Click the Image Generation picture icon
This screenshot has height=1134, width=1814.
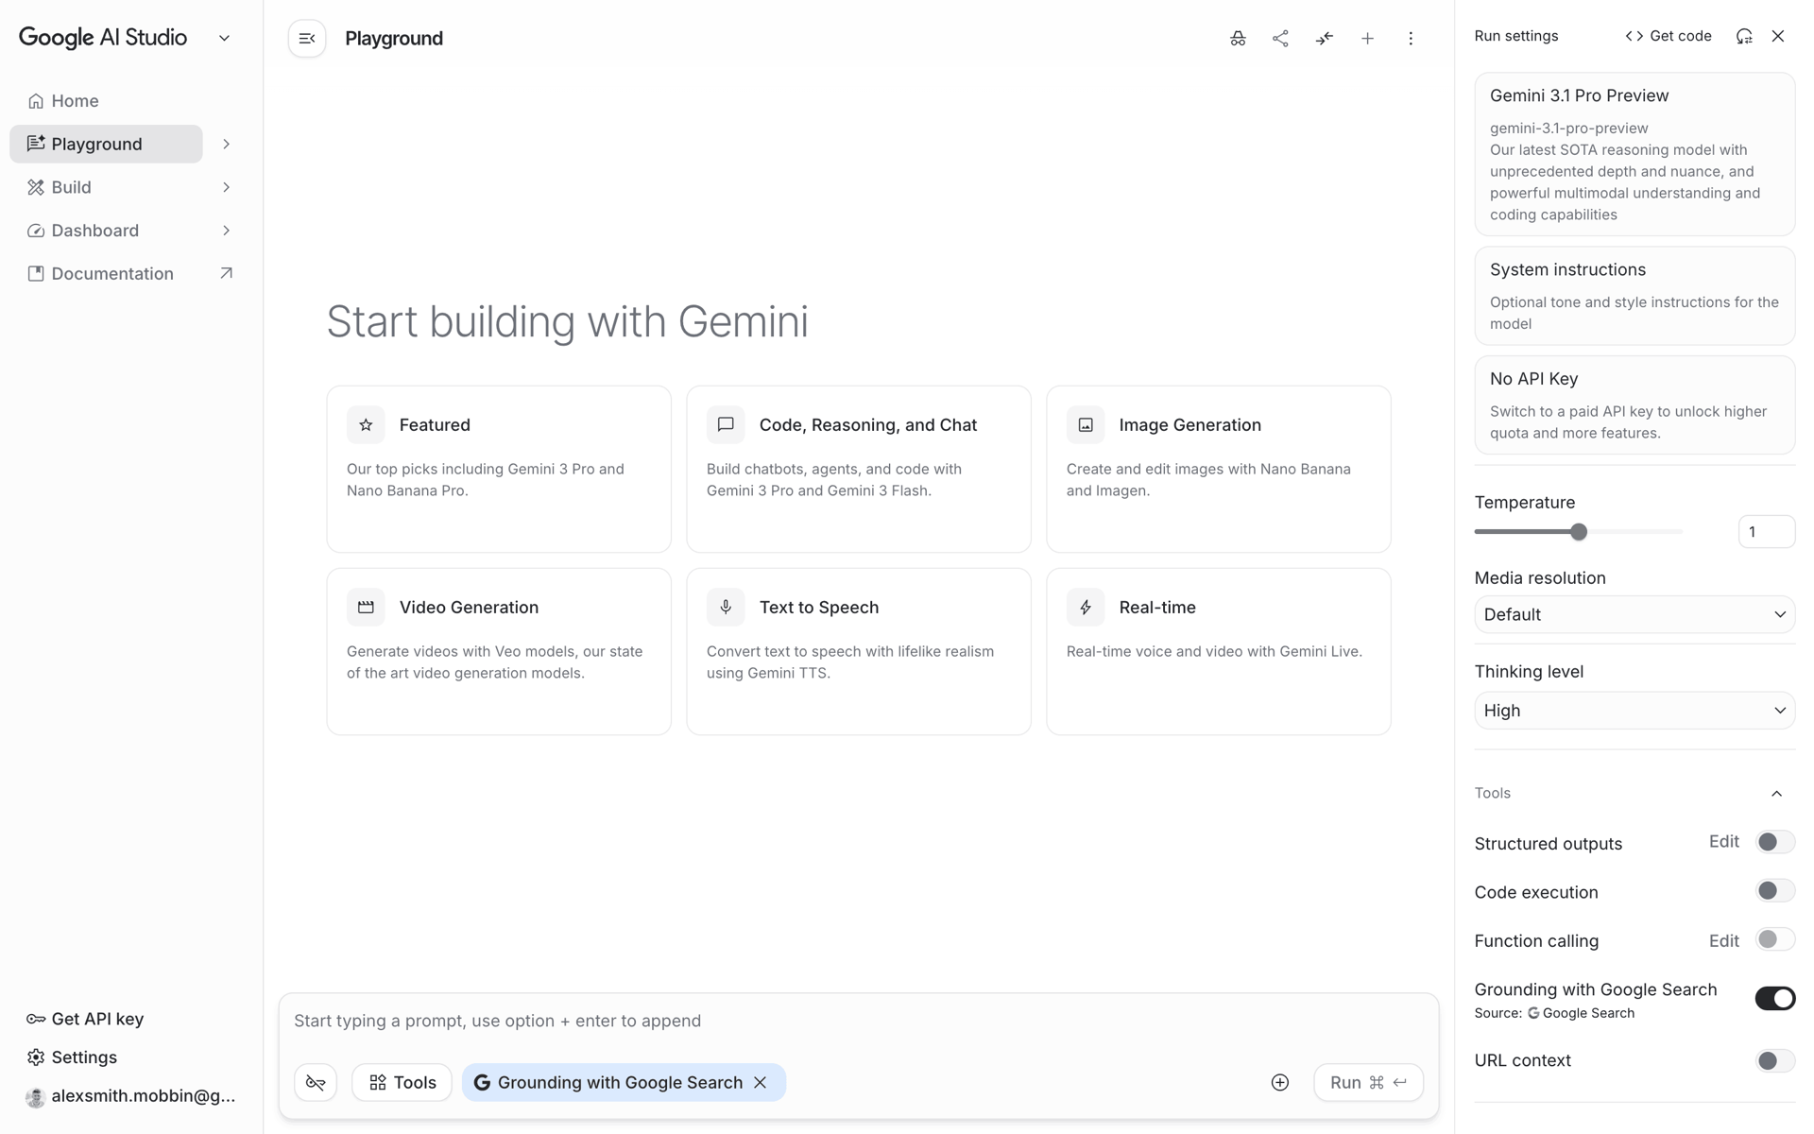(1086, 425)
